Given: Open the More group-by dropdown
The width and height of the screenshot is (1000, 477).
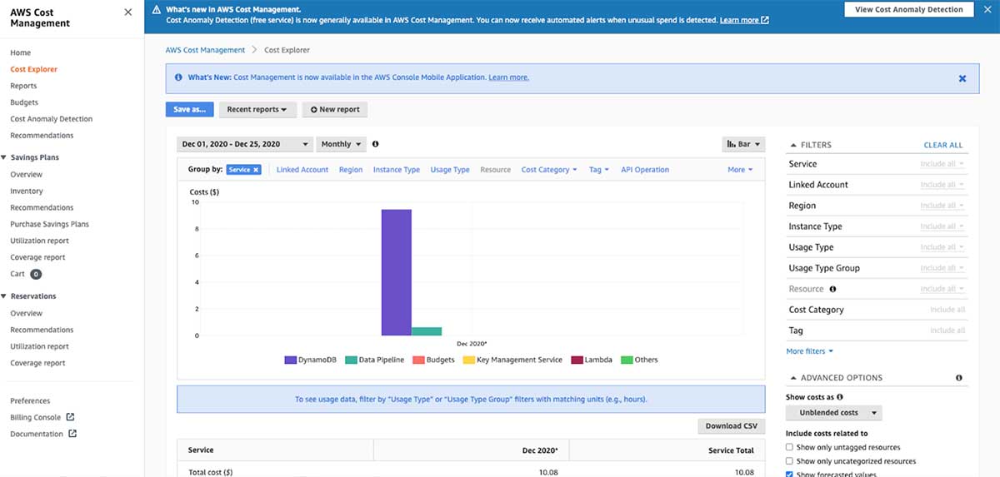Looking at the screenshot, I should tap(740, 170).
